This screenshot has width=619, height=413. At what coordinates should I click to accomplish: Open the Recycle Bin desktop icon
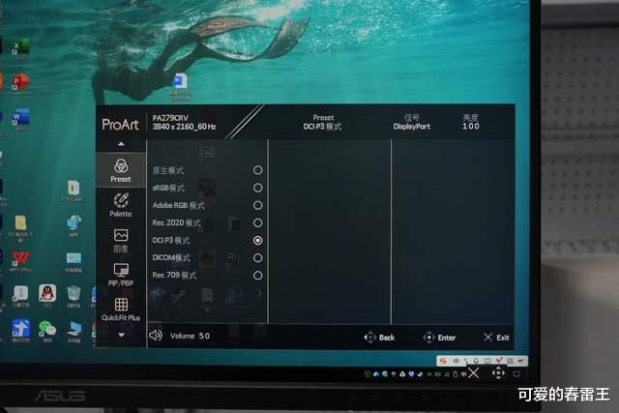tap(74, 294)
